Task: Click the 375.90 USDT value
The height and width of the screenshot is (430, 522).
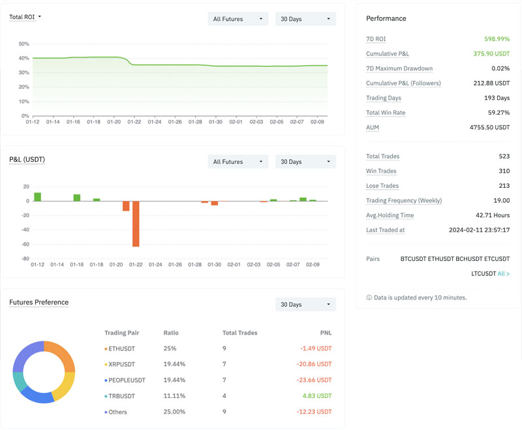Action: click(491, 54)
